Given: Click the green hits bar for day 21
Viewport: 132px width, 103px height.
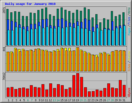Looking at the screenshot, I should (x=85, y=13).
